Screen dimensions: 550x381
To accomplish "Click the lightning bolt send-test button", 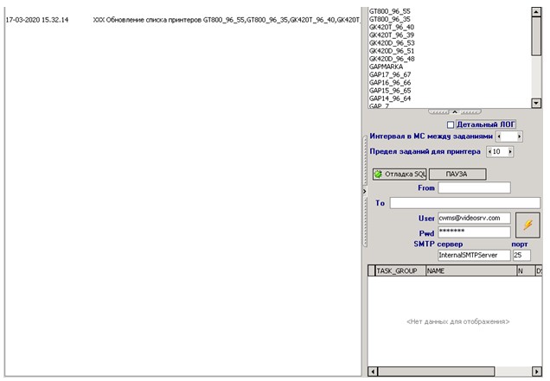I will [x=528, y=225].
